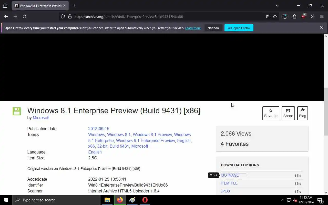Click Yes, open Firefox button
This screenshot has width=328, height=205.
[239, 28]
